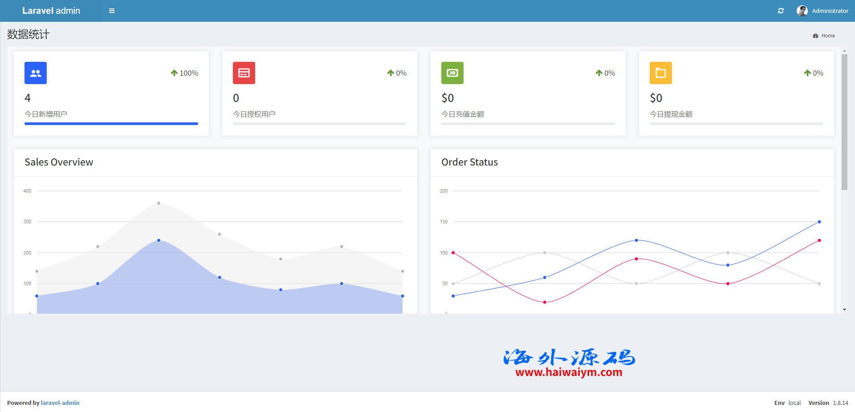
Task: Click the 100% growth arrow indicator
Action: coord(174,73)
